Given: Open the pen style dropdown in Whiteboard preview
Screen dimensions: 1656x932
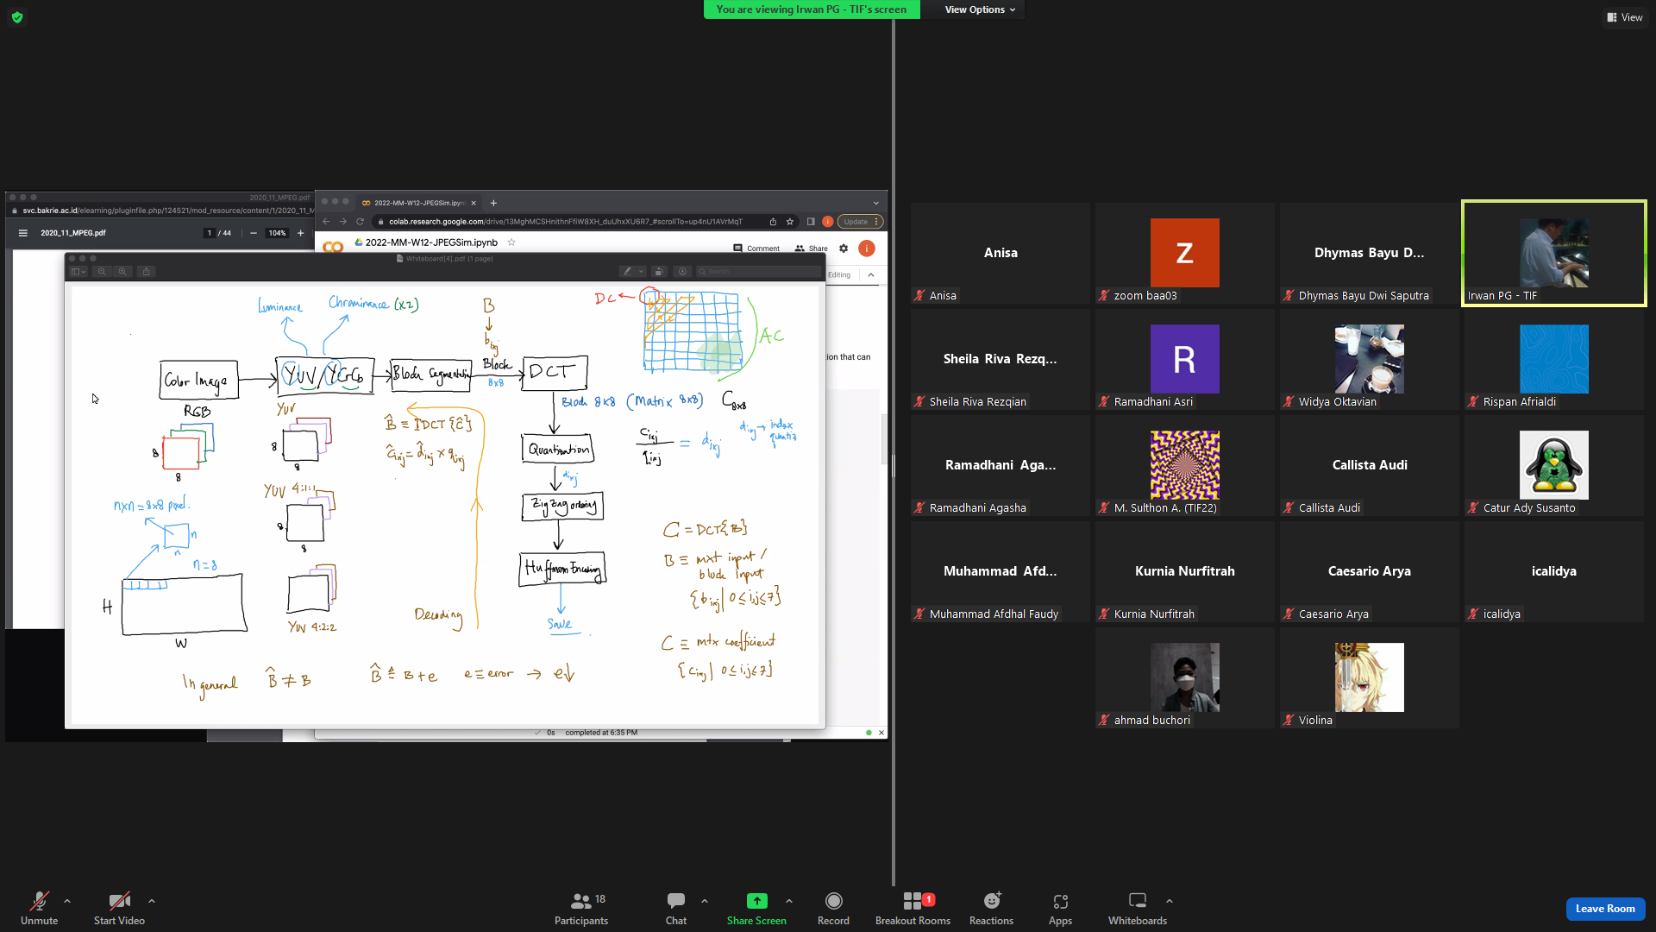Looking at the screenshot, I should tap(641, 272).
